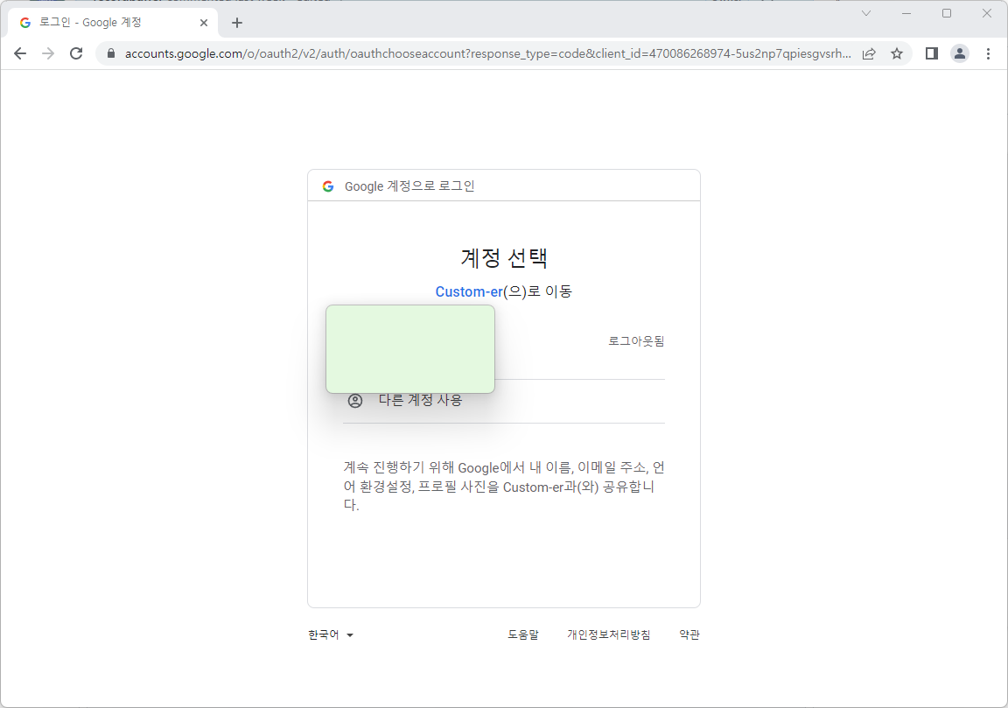Screen dimensions: 1008x708
Task: Open the 약관 terms link
Action: pyautogui.click(x=689, y=634)
